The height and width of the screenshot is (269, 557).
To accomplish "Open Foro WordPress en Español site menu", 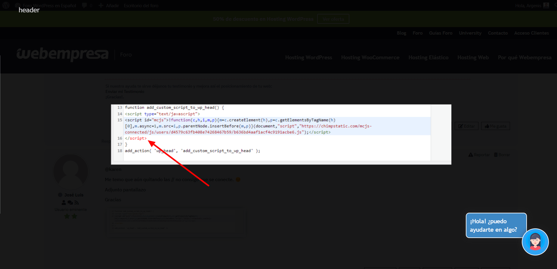I will (x=46, y=5).
